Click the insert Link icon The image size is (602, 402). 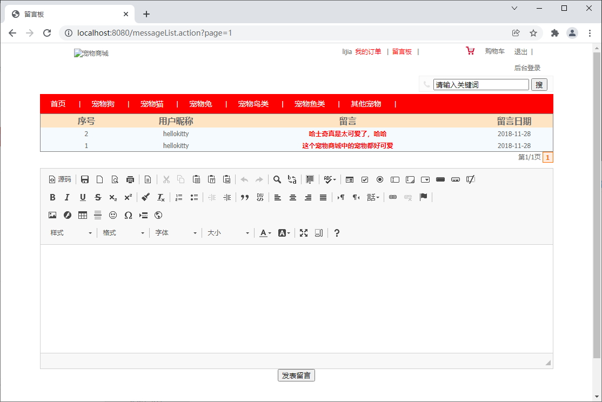click(393, 197)
